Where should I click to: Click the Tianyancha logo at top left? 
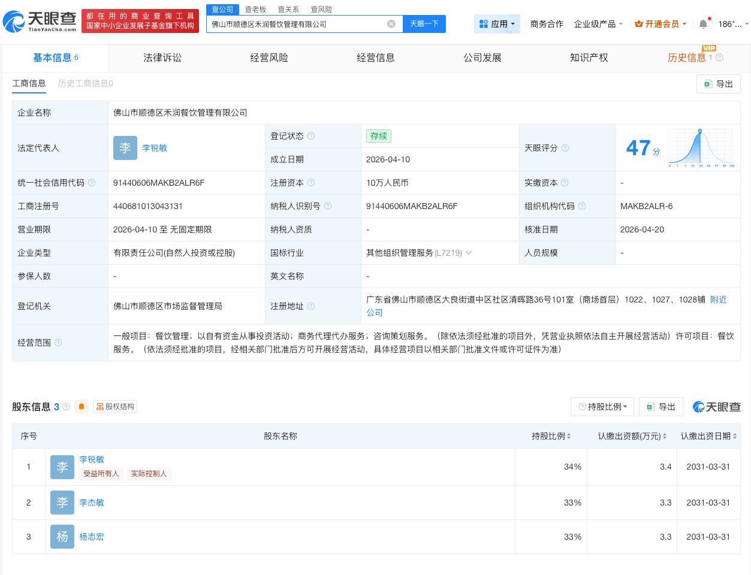coord(39,21)
